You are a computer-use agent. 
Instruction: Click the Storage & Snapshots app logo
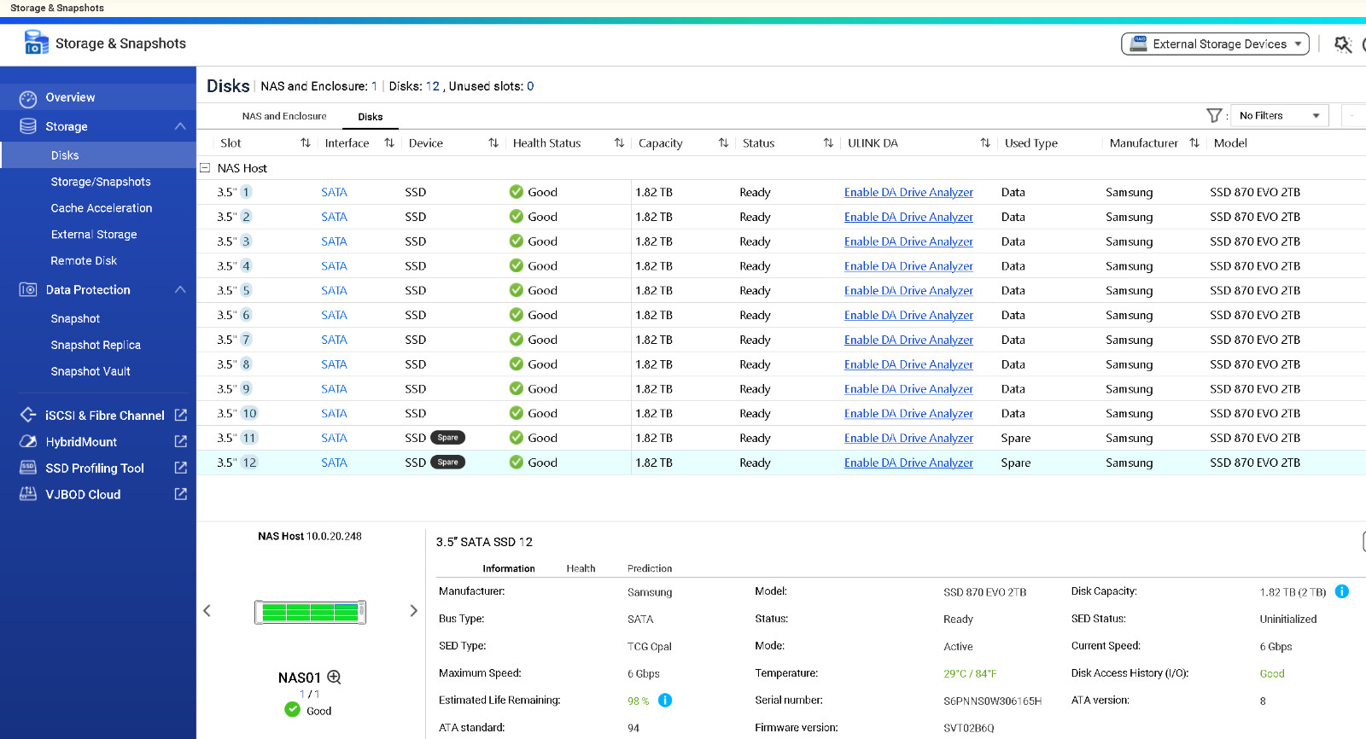coord(36,43)
